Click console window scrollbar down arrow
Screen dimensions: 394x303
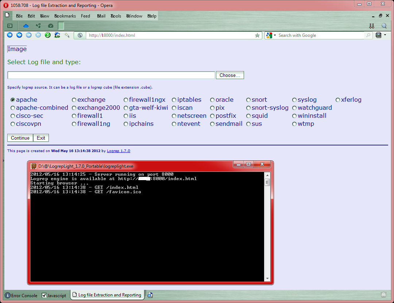click(267, 279)
